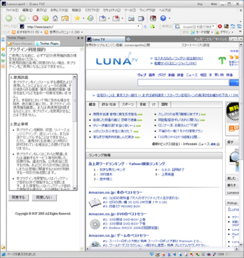244x258 pixels.
Task: Open the モード切替 dropdown
Action: [x=202, y=32]
